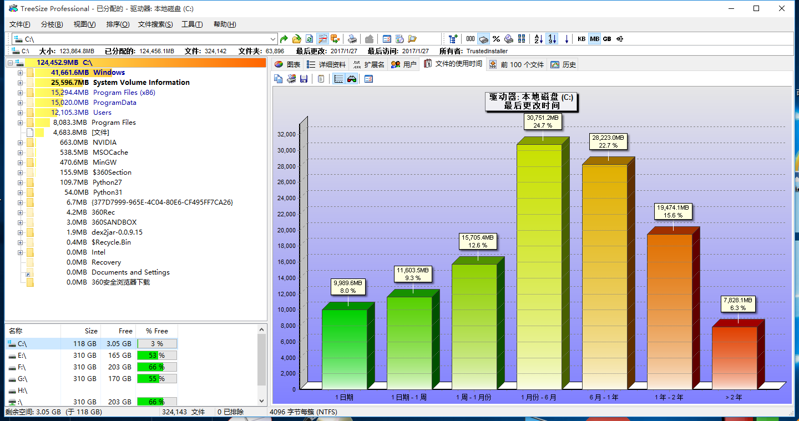This screenshot has width=799, height=421.
Task: Click the green arrow scan button
Action: tap(284, 39)
